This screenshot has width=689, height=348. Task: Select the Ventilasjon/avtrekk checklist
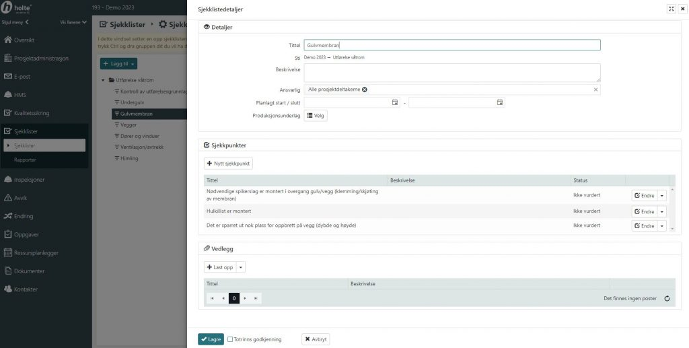(141, 146)
